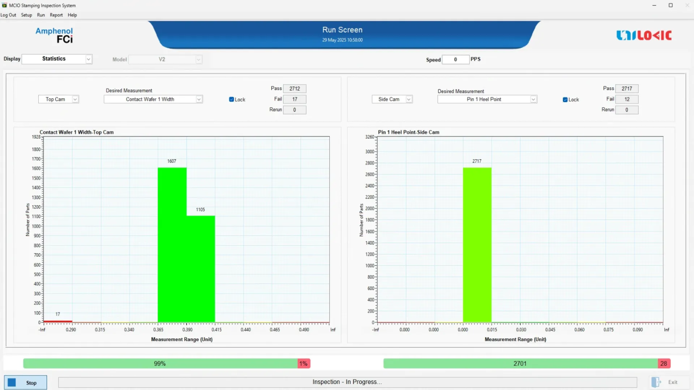The width and height of the screenshot is (694, 390).
Task: Click the red 1% fail bar segment
Action: click(x=304, y=364)
